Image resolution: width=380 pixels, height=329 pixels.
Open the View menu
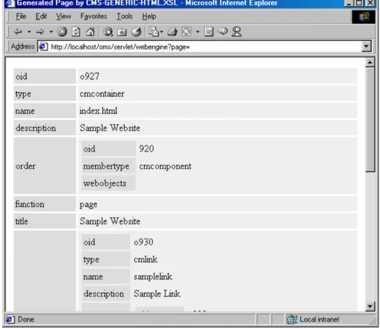pyautogui.click(x=64, y=16)
